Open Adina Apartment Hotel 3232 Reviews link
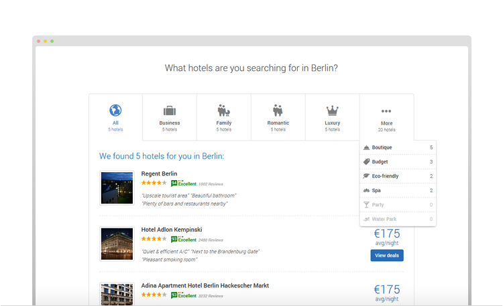 (211, 296)
